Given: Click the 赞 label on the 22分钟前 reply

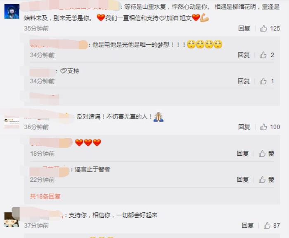Looking at the screenshot, I should click(271, 179).
